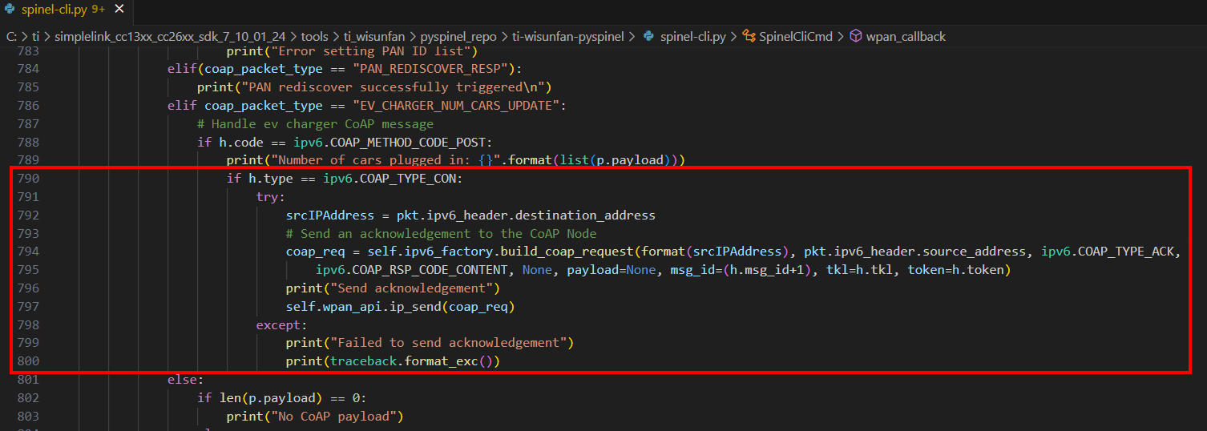Viewport: 1207px width, 431px height.
Task: Click the Python icon on spinel-cli.py tab
Action: pyautogui.click(x=10, y=11)
